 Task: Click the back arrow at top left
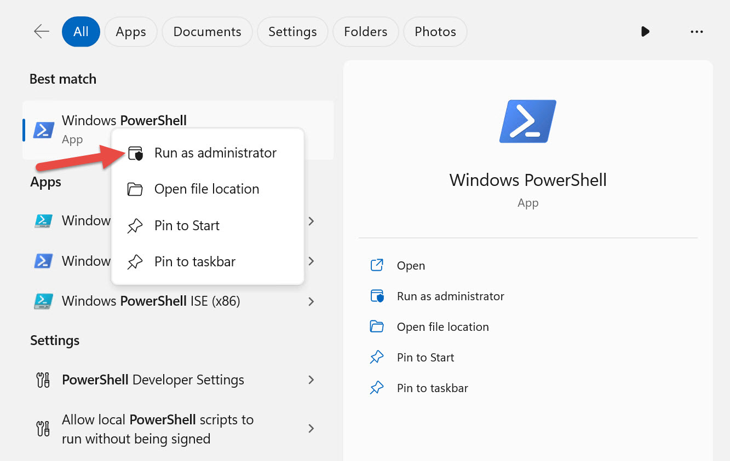click(x=41, y=31)
